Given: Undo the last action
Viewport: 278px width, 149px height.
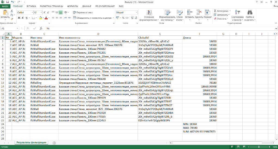Looking at the screenshot, I should (x=12, y=2).
